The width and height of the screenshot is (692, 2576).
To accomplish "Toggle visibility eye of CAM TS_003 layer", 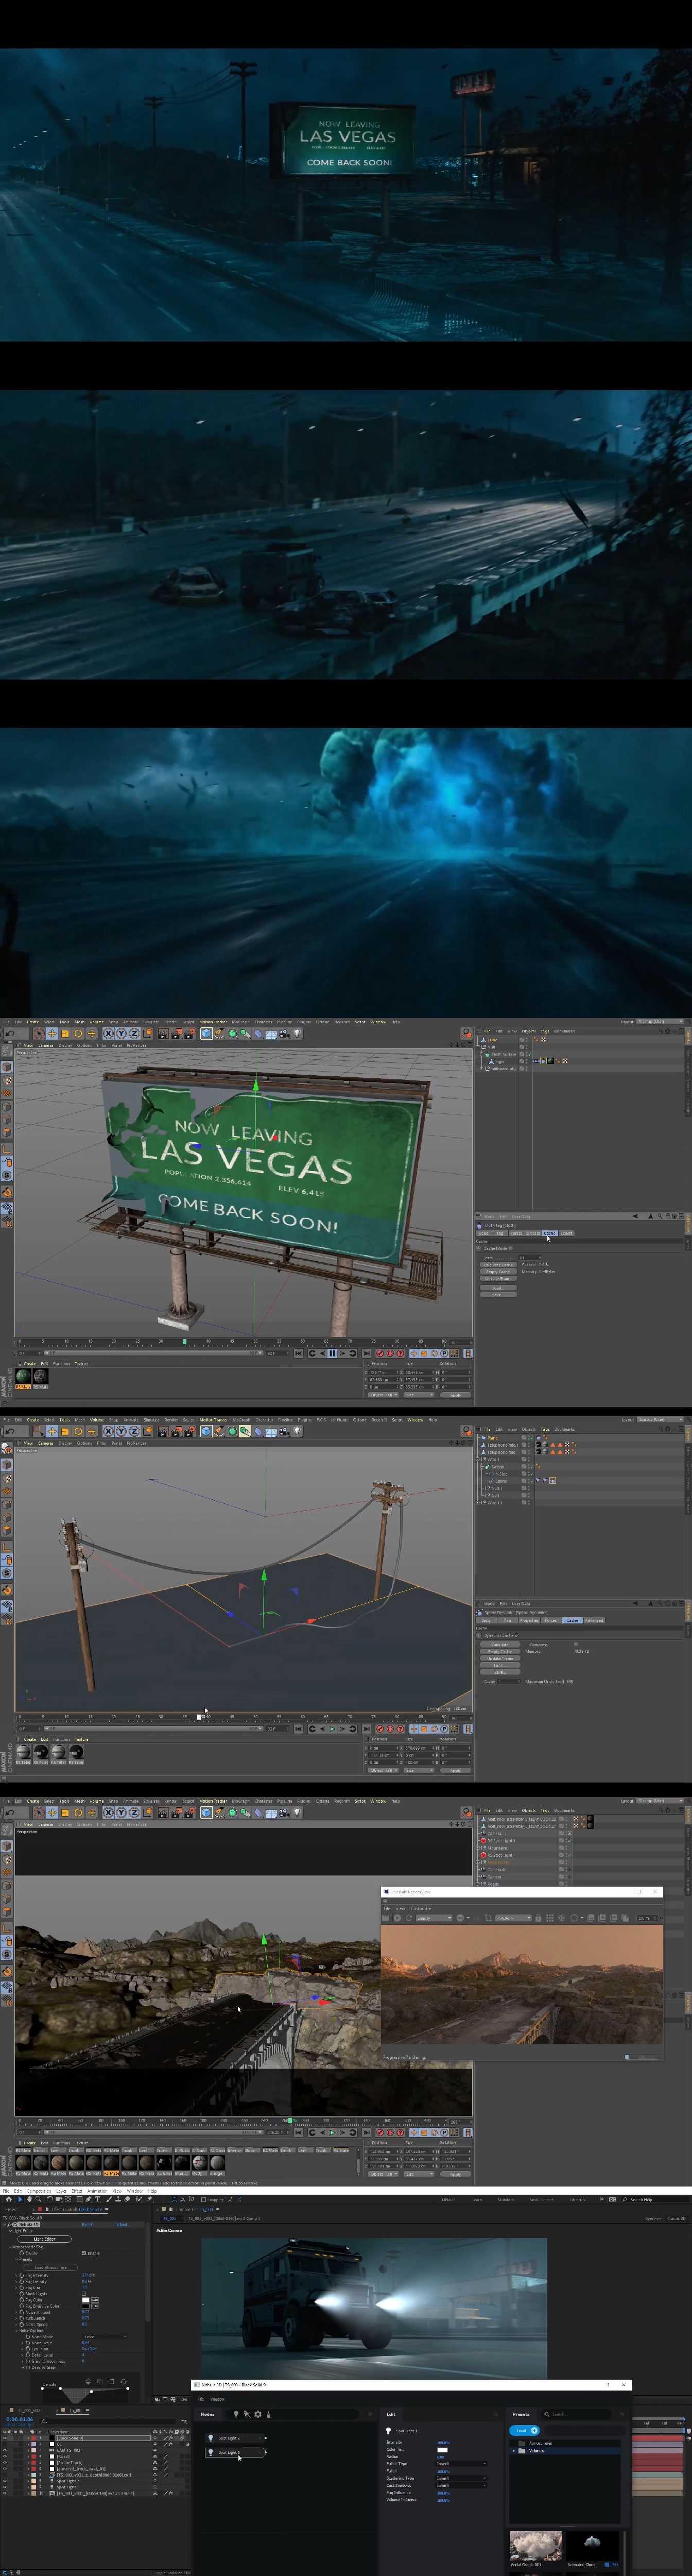I will point(4,2450).
